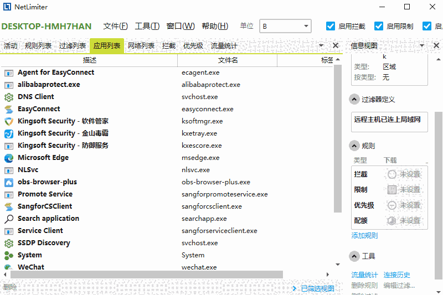Screen dimensions: 443x295
Task: Click the 信息视图 vertical scrollbar
Action: (x=438, y=195)
